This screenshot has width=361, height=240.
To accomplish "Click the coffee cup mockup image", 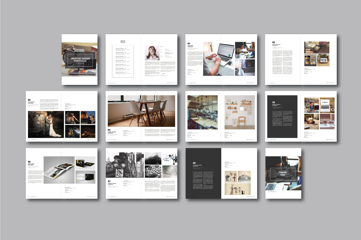I will 310,60.
